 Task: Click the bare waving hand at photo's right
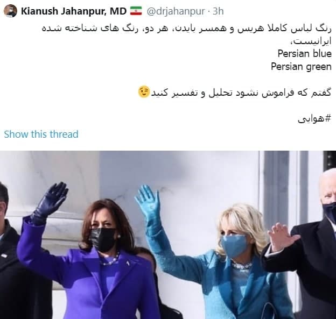click(282, 237)
